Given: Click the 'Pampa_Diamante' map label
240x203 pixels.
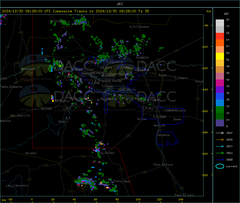Looking at the screenshot, I should (11, 87).
